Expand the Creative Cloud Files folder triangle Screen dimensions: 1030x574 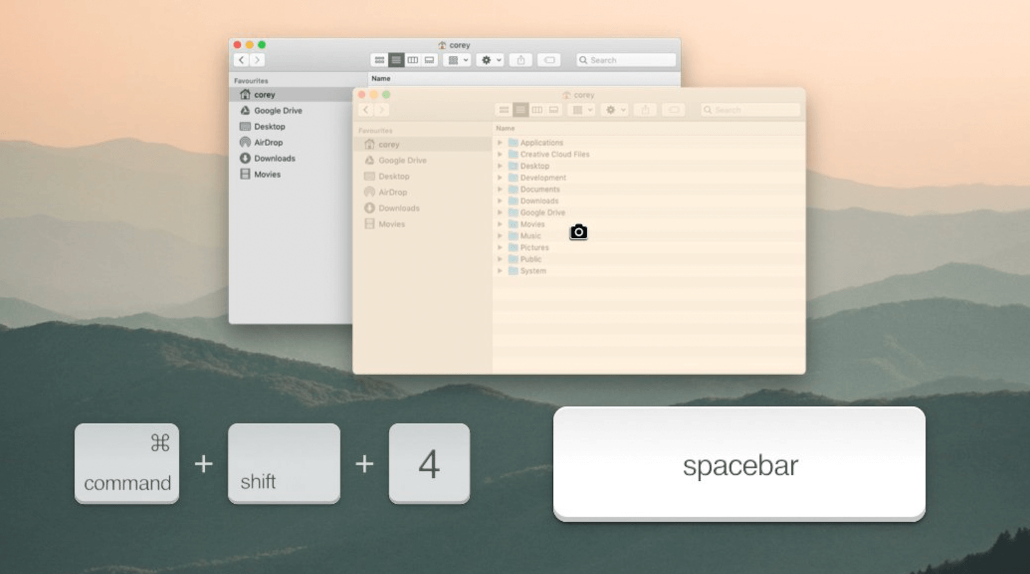(x=500, y=154)
